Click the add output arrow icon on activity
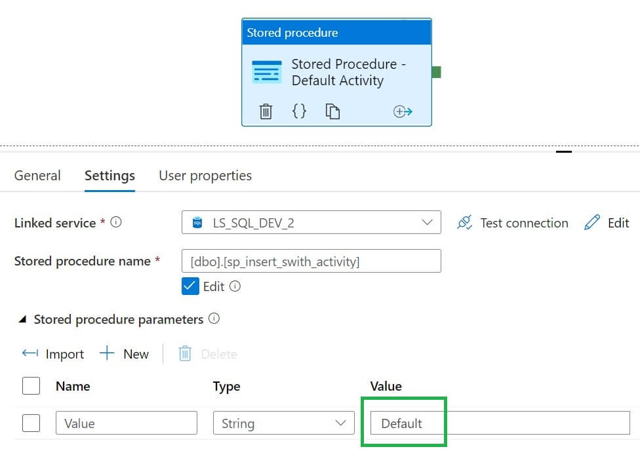The height and width of the screenshot is (449, 640). 403,111
